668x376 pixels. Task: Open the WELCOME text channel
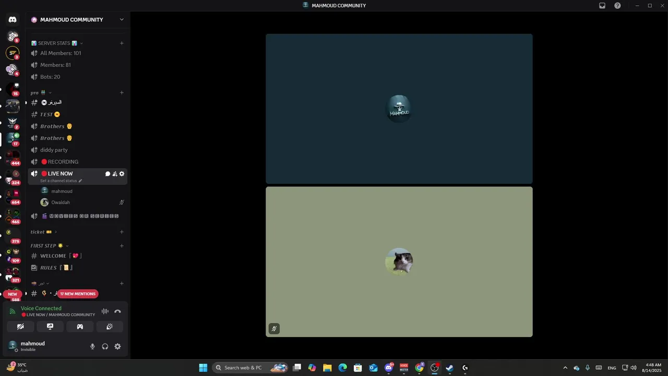77,256
